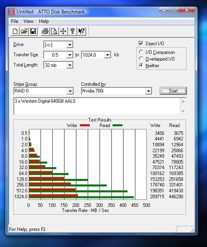The width and height of the screenshot is (207, 247).
Task: Select the Overlapped I/O radio button
Action: pyautogui.click(x=141, y=59)
